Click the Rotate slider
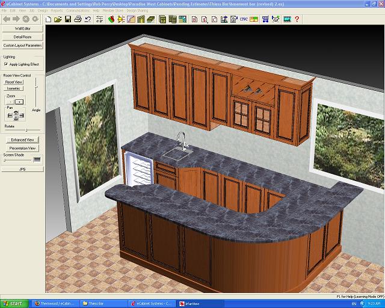Image resolution: width=385 pixels, height=308 pixels. [22, 130]
